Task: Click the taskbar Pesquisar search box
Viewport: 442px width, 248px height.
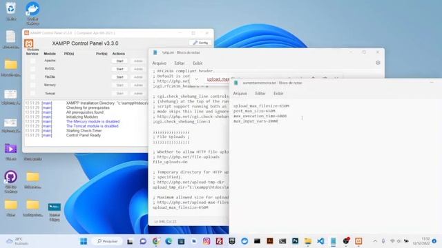Action: (107, 241)
